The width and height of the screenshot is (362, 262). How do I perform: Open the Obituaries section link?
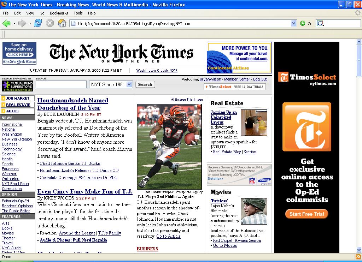(10, 179)
